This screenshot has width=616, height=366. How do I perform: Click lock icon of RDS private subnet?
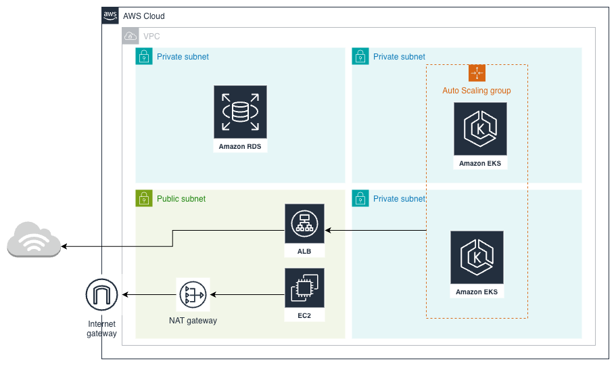144,56
